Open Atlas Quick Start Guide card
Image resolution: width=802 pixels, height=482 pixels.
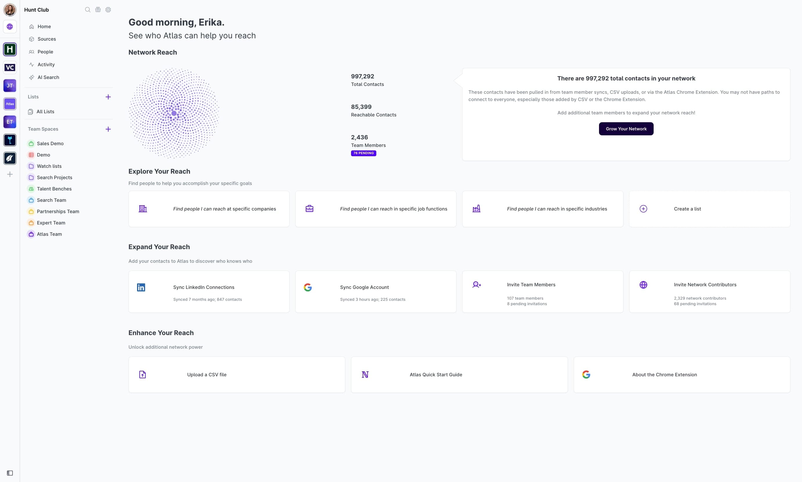click(x=459, y=375)
